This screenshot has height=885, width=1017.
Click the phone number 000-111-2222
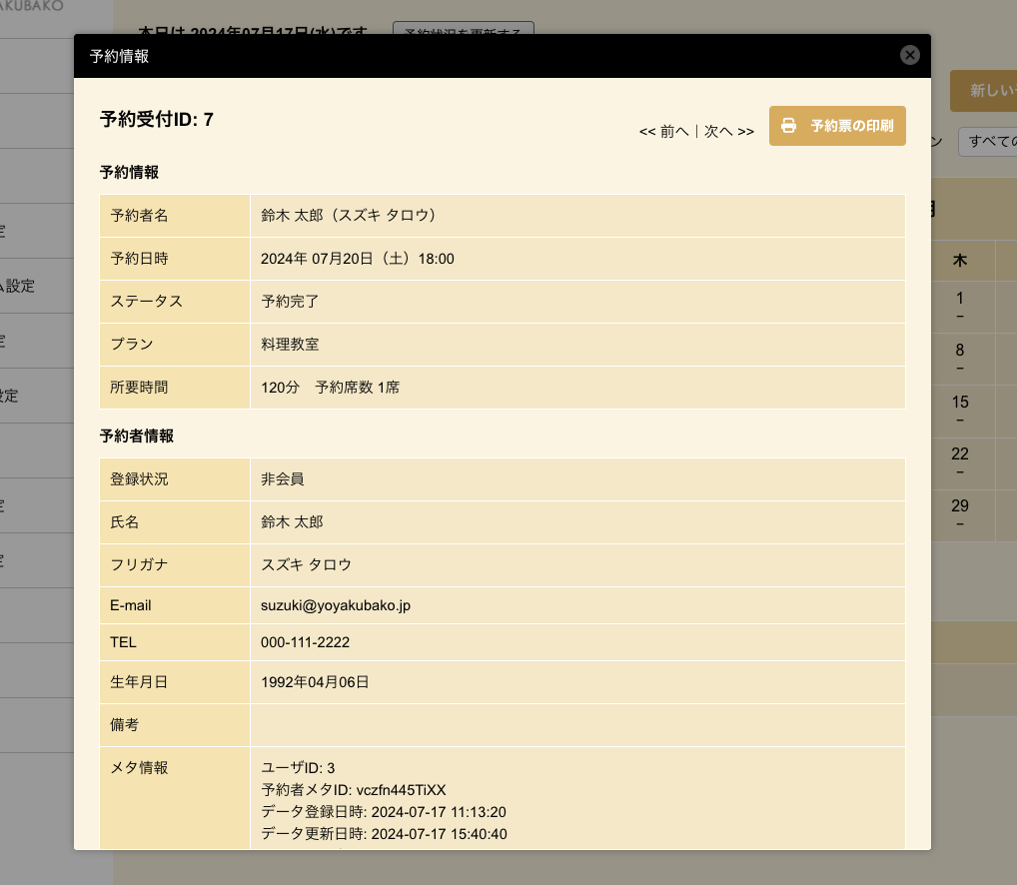point(305,642)
